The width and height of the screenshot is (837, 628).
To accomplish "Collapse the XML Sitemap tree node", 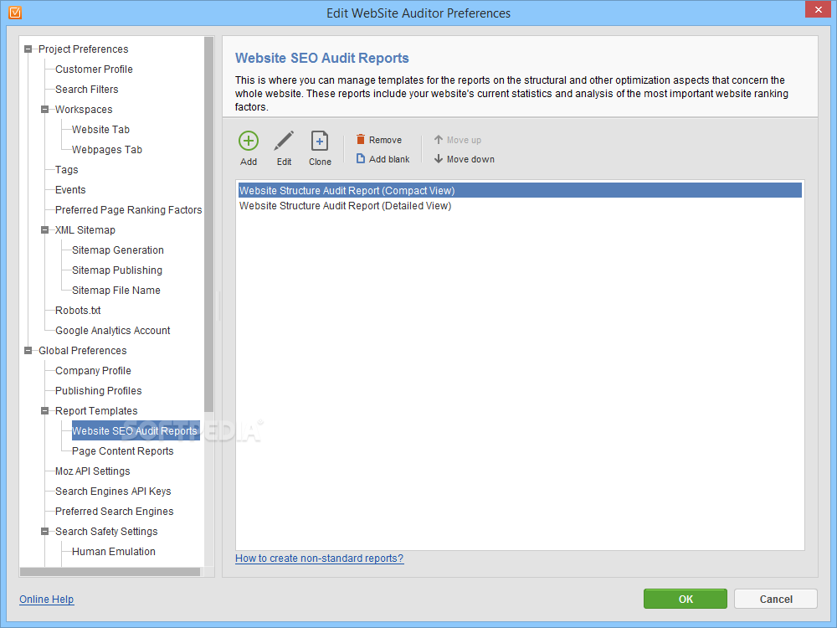I will coord(45,230).
